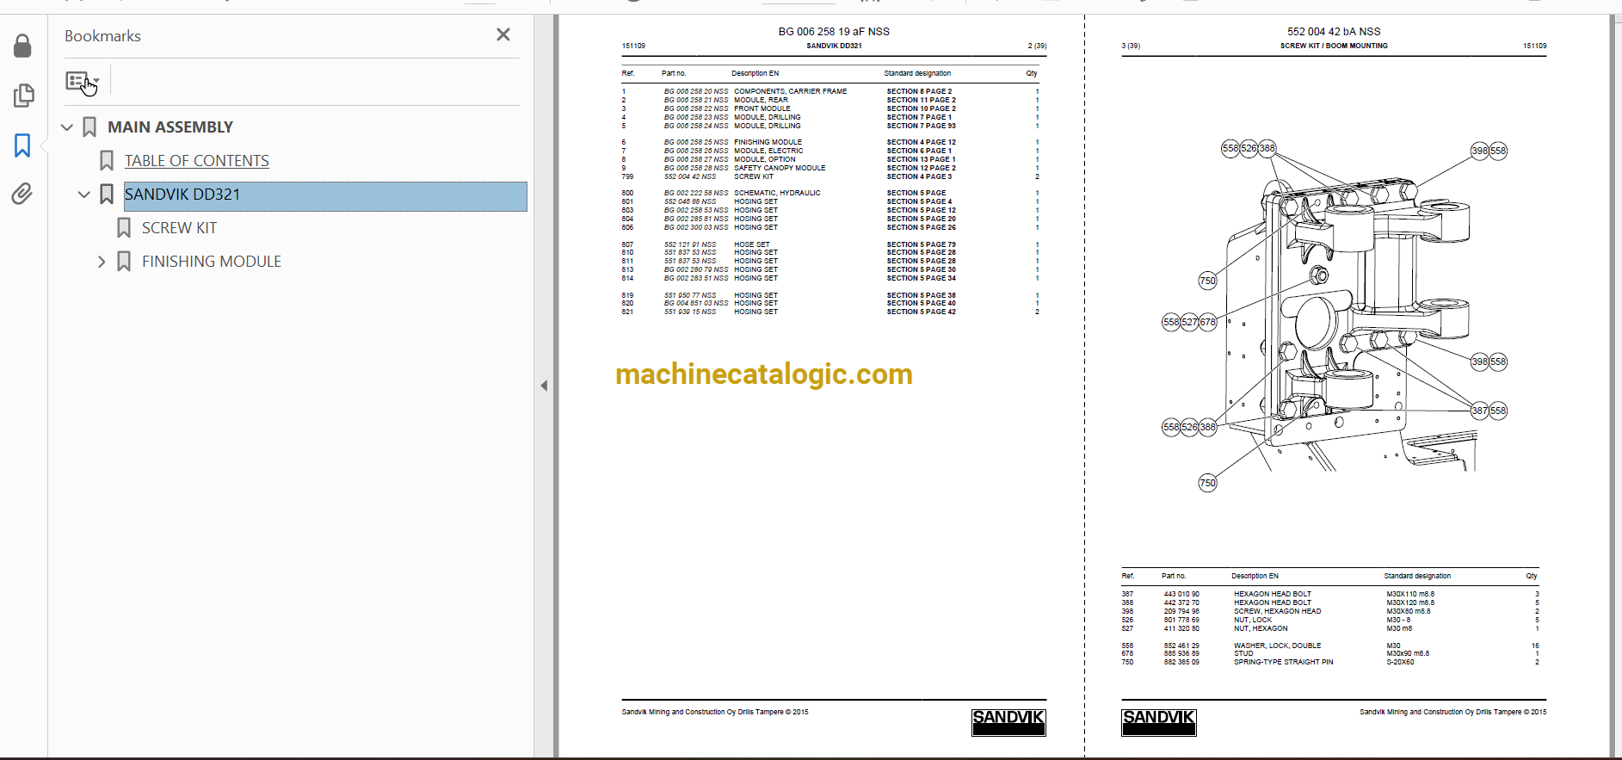Collapse the SANDVIK DD321 bookmark
This screenshot has width=1622, height=760.
coord(84,195)
